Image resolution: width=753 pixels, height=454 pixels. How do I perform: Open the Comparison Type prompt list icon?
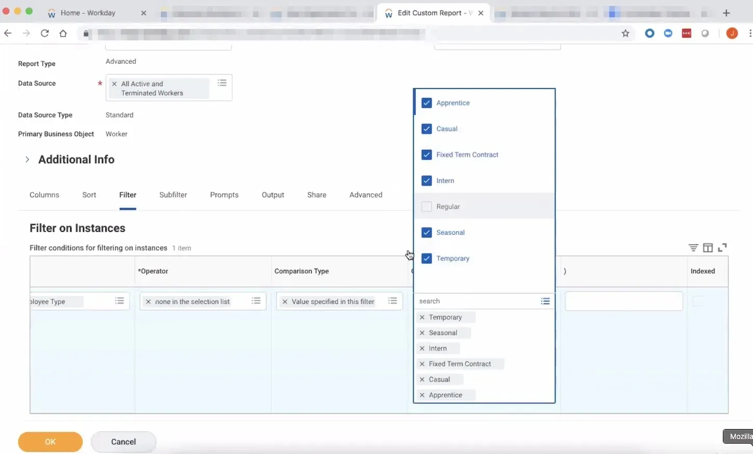point(393,301)
